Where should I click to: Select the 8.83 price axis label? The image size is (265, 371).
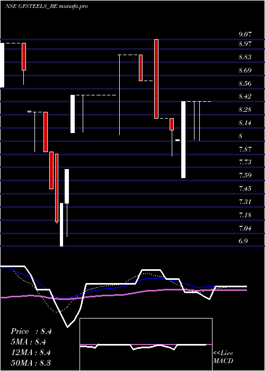(245, 57)
